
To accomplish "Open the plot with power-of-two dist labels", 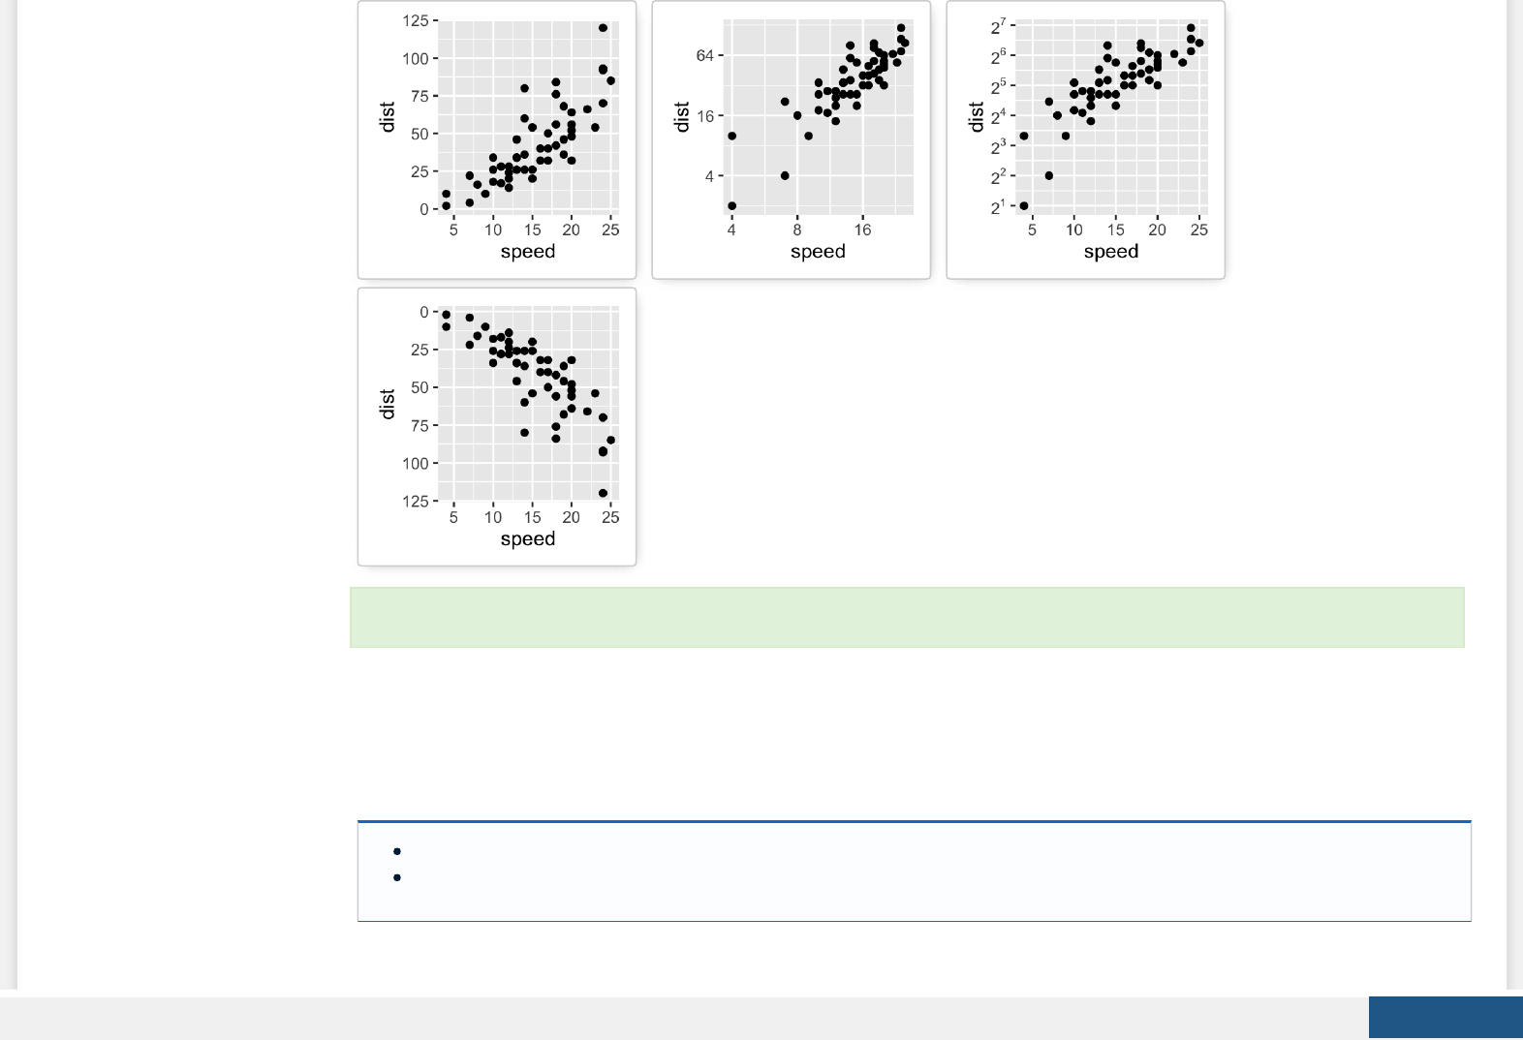I will click(x=1085, y=139).
